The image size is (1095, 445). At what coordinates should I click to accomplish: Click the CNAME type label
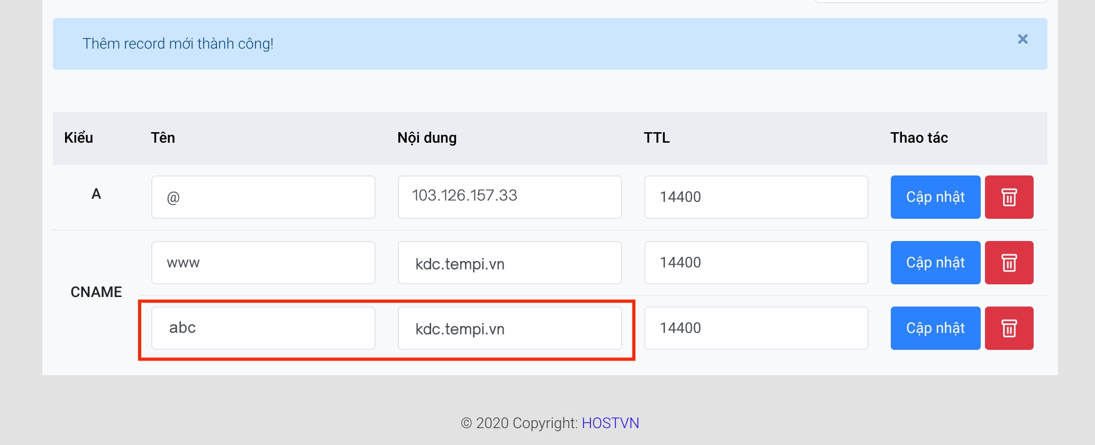pos(96,292)
